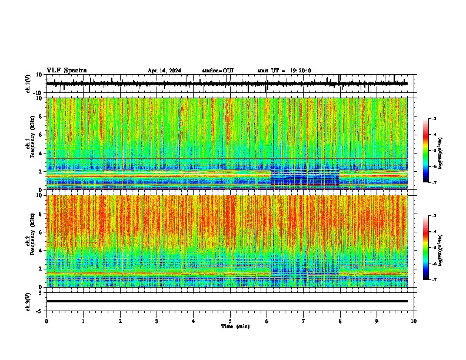Image resolution: width=466 pixels, height=360 pixels.
Task: Click the ch.1 spectrogram color scale bar
Action: click(425, 151)
